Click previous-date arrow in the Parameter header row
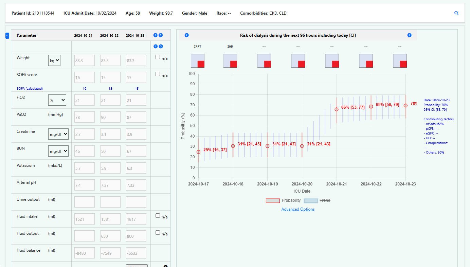The height and width of the screenshot is (267, 470). click(x=155, y=35)
